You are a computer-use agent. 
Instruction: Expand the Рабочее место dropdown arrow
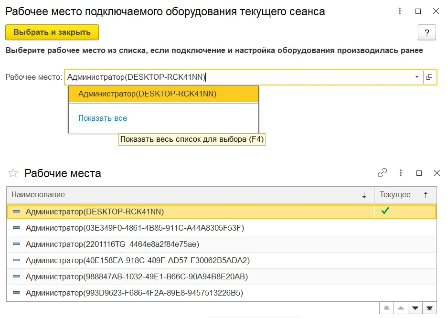click(x=417, y=77)
